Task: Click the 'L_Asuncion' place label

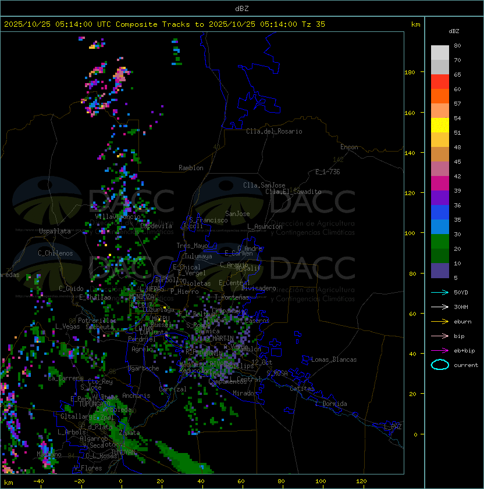Action: (x=265, y=226)
